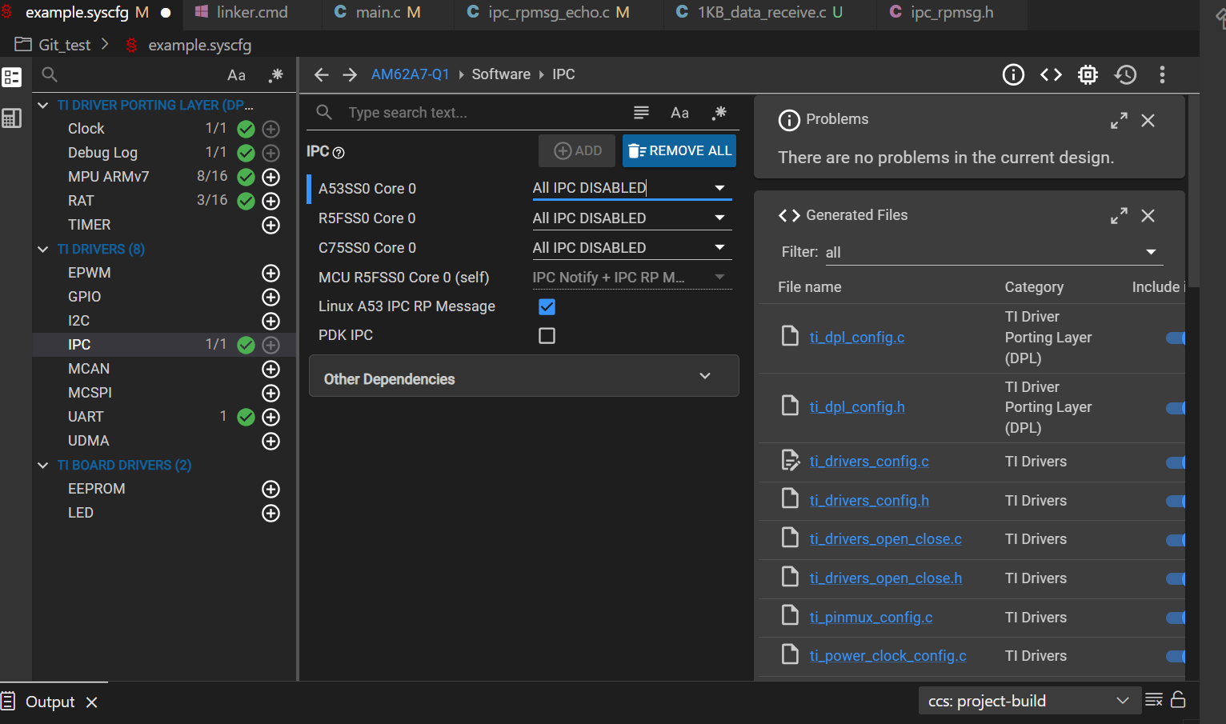The width and height of the screenshot is (1226, 724).
Task: Collapse the TI DRIVERS (8) tree group
Action: click(x=43, y=249)
